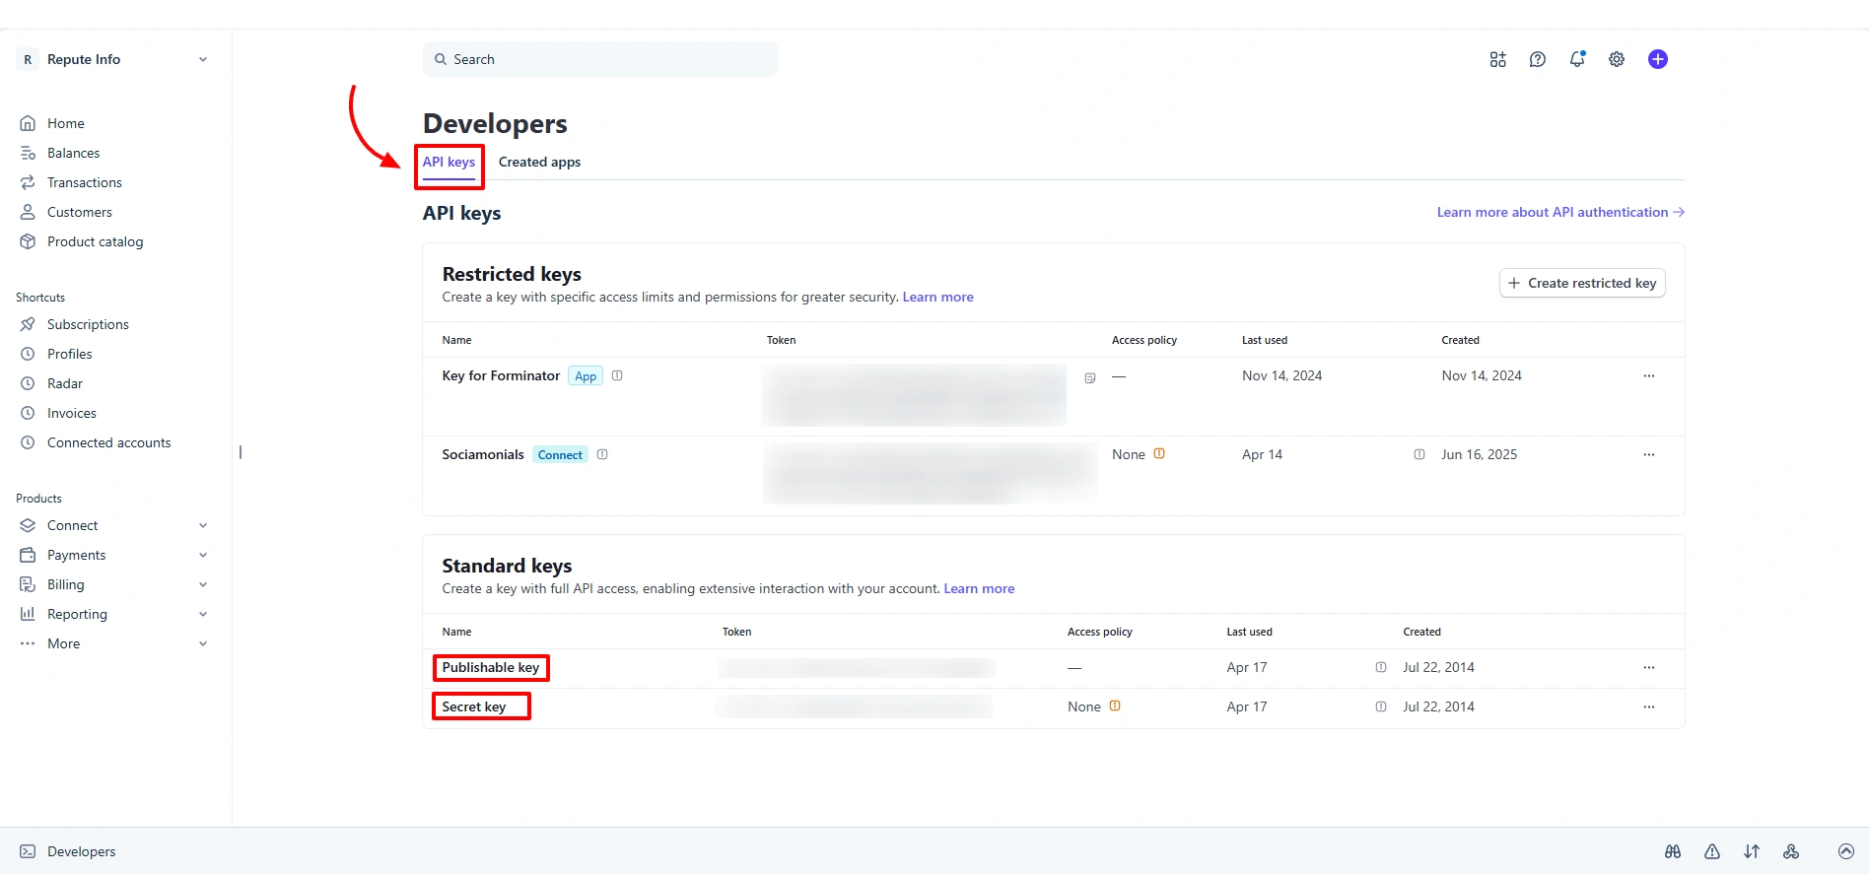Screen dimensions: 1869x874
Task: Expand the bottom Developers panel chevron
Action: 1846,851
